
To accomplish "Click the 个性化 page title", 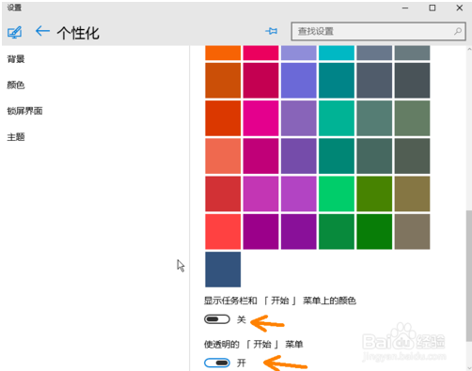I will pos(78,33).
